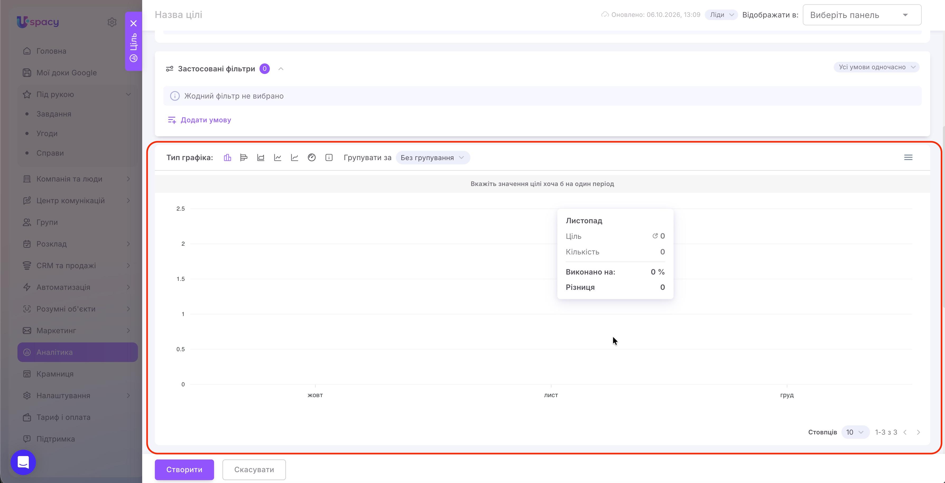The height and width of the screenshot is (483, 945).
Task: Change Стовпців count dropdown showing 10
Action: coord(855,432)
